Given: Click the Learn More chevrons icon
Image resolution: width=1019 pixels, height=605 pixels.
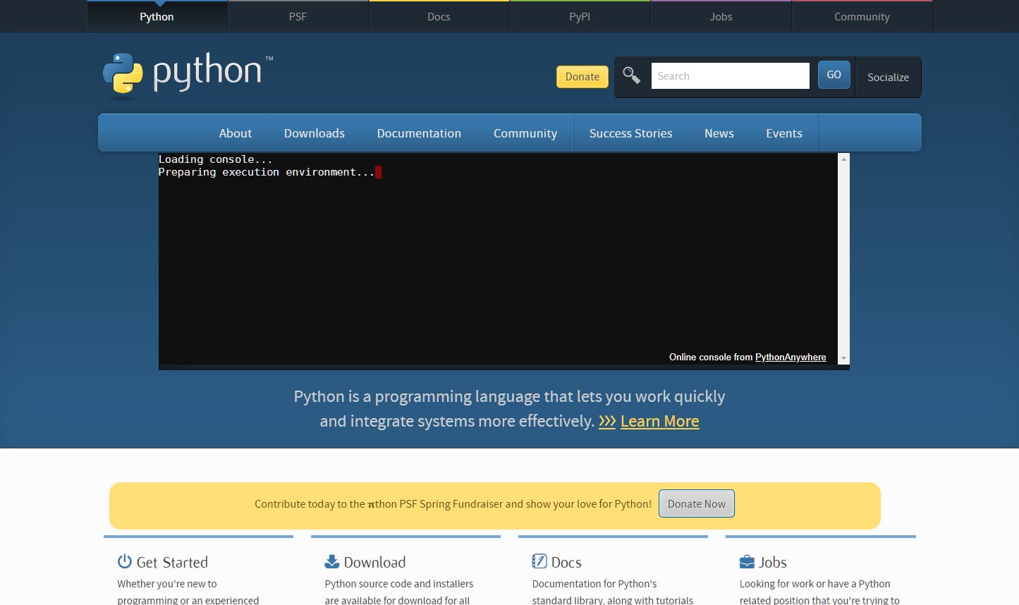Looking at the screenshot, I should point(607,422).
